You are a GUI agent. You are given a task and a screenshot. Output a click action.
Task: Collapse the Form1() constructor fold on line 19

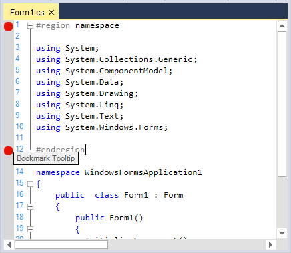click(x=30, y=230)
